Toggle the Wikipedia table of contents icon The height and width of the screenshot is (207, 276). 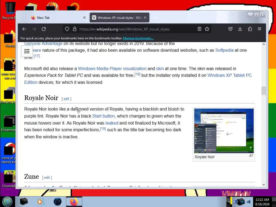point(27,51)
